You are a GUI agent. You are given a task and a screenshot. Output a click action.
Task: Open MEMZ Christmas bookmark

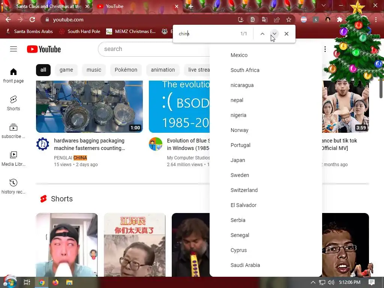pyautogui.click(x=131, y=31)
